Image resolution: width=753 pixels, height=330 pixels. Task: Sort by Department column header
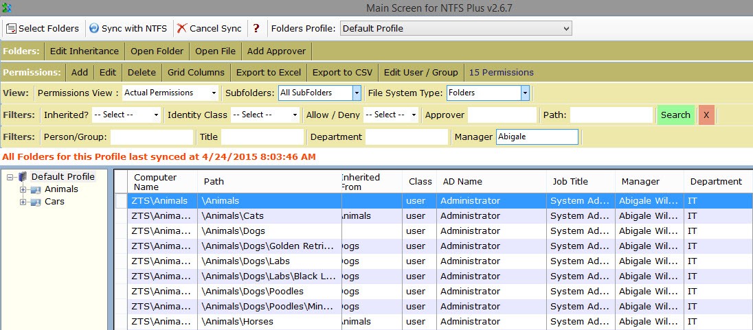coord(718,182)
